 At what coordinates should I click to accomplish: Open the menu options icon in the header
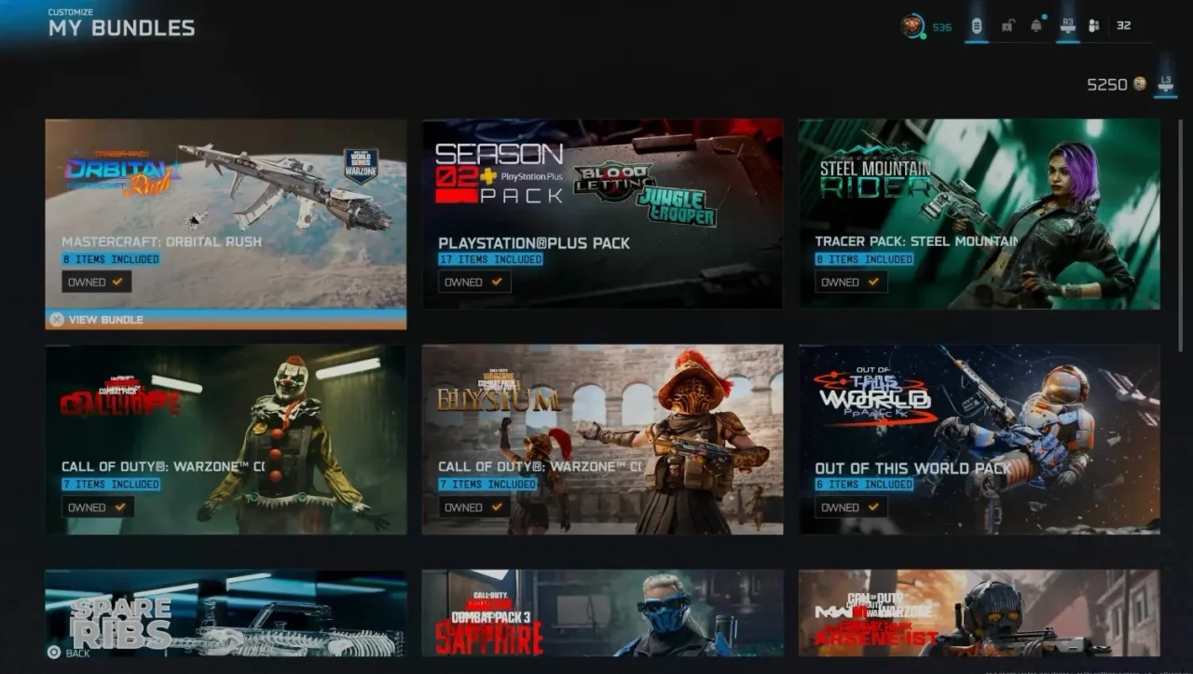976,26
